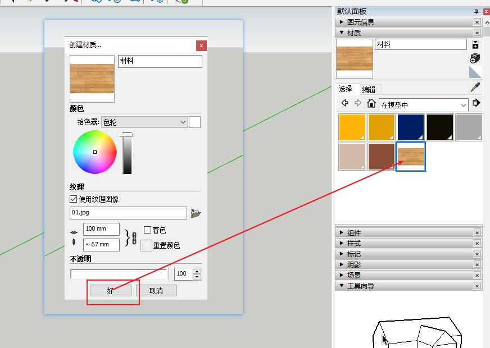Pin the 默认面板 with the pushpin toggle
The height and width of the screenshot is (348, 490).
click(476, 11)
